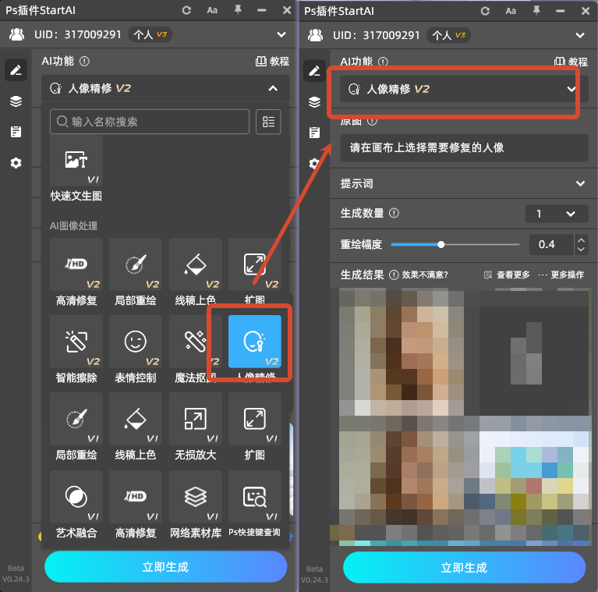
Task: Expand 人像精修 V2 dropdown in right panel
Action: click(571, 89)
